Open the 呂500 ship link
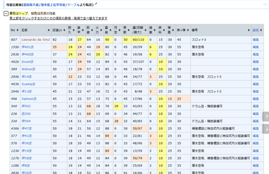This screenshot has height=174, width=269. [x=26, y=114]
